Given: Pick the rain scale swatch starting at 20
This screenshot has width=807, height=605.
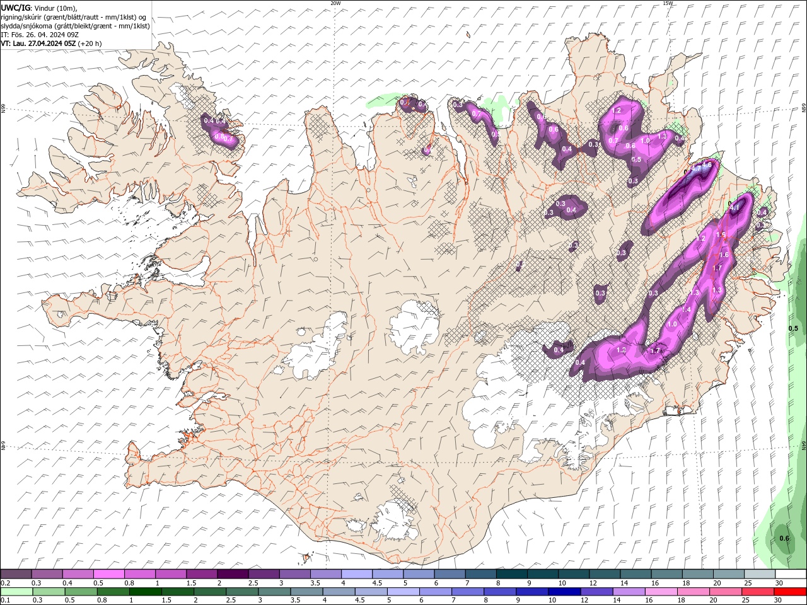Looking at the screenshot, I should pos(726,592).
